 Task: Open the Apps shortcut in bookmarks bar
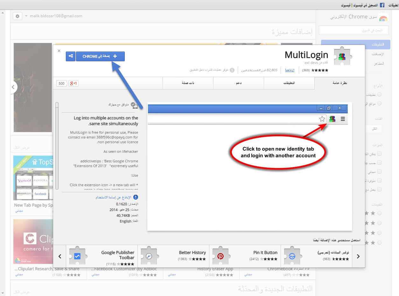(393, 5)
